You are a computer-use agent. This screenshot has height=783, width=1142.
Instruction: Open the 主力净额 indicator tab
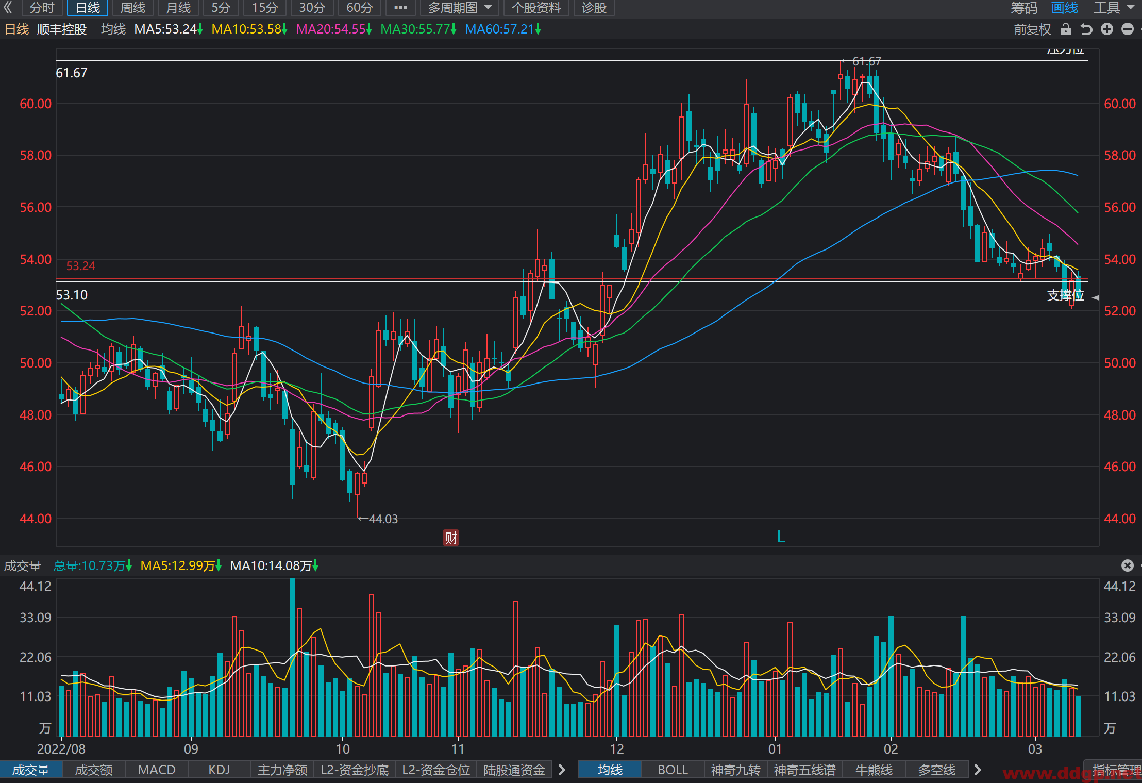point(282,770)
